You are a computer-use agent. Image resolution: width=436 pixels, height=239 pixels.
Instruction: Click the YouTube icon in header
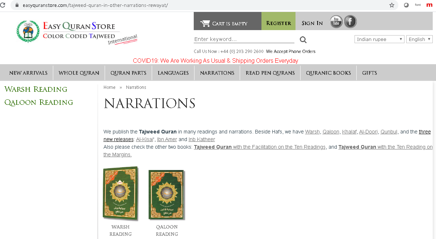click(x=336, y=22)
